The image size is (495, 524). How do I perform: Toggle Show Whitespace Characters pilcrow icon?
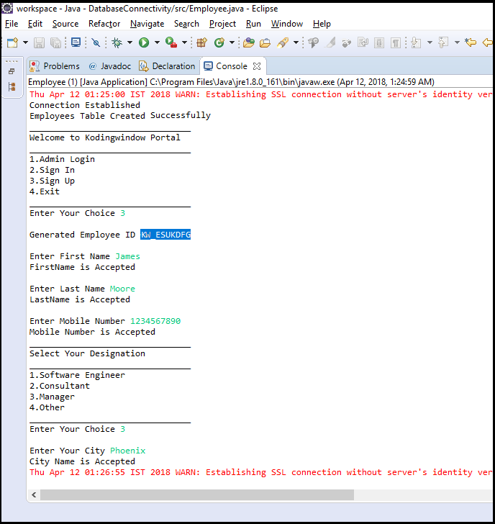pyautogui.click(x=396, y=42)
